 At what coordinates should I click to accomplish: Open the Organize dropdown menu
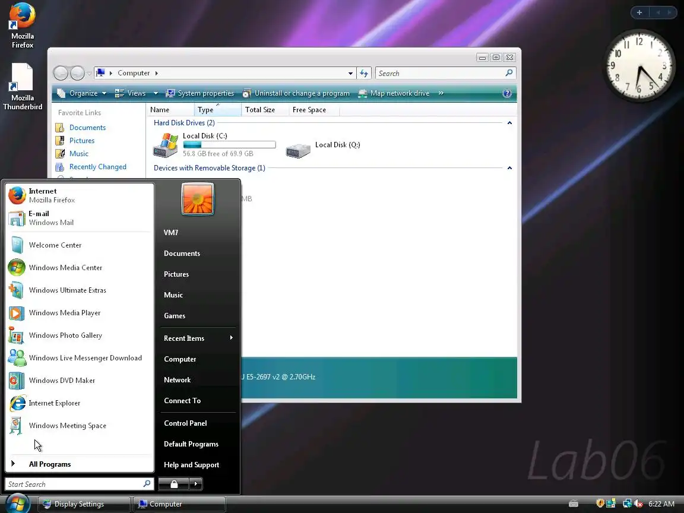click(x=81, y=93)
